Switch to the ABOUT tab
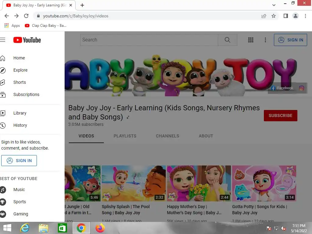The height and width of the screenshot is (234, 312). tap(206, 136)
